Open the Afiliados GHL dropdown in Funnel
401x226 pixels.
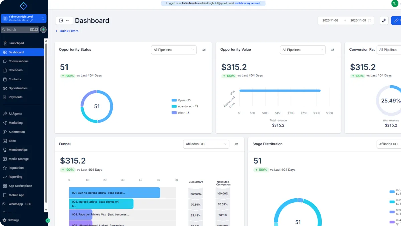pyautogui.click(x=206, y=144)
